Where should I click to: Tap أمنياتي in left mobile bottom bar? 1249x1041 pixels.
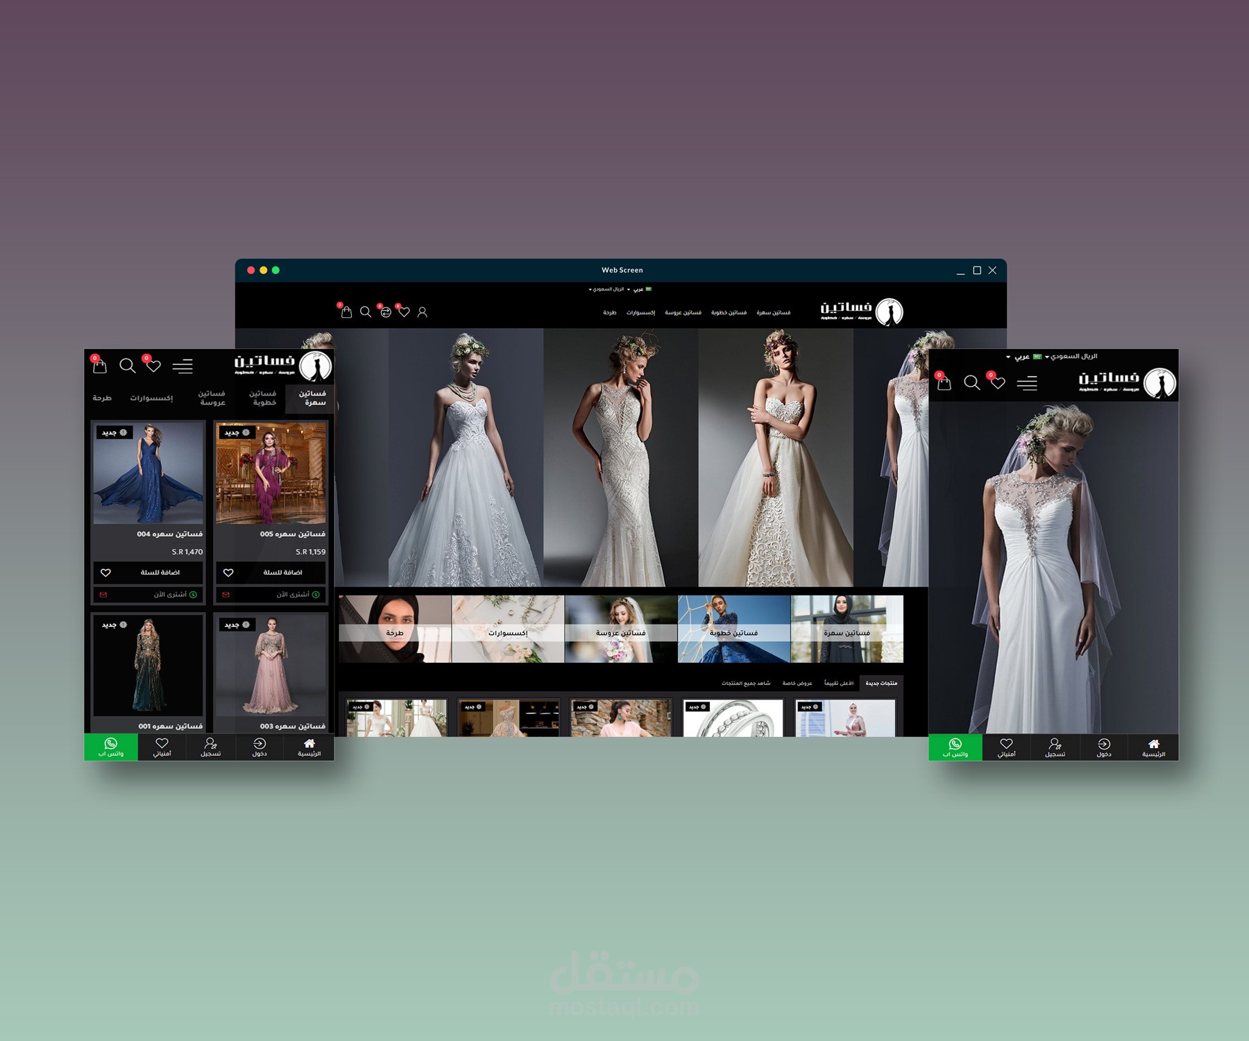coord(162,747)
